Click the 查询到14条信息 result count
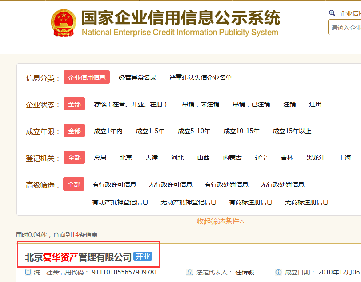Image resolution: width=361 pixels, height=282 pixels. 75,235
